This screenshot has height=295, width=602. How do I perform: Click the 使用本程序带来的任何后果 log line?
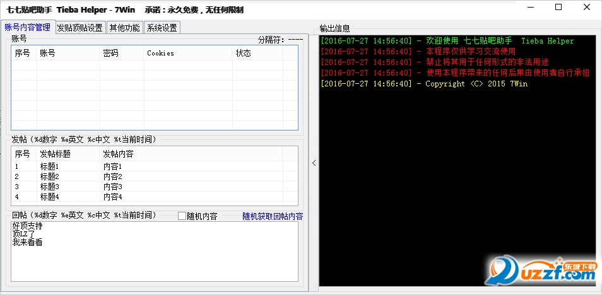[455, 73]
